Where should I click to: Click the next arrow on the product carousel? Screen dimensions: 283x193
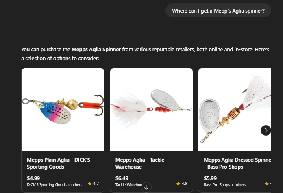pos(266,130)
